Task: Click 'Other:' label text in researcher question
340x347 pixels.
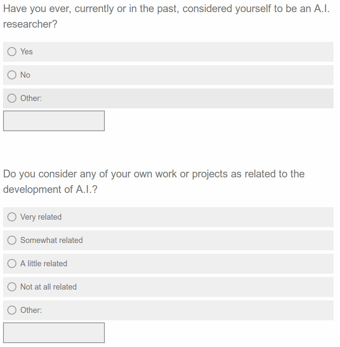Action: pos(31,98)
